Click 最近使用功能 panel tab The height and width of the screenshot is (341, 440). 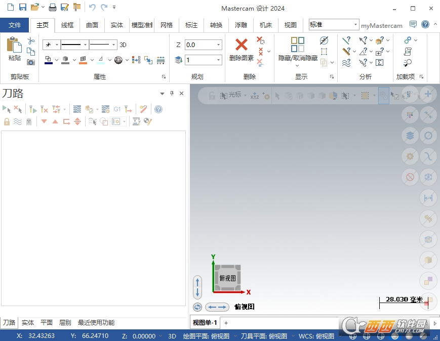coord(96,322)
